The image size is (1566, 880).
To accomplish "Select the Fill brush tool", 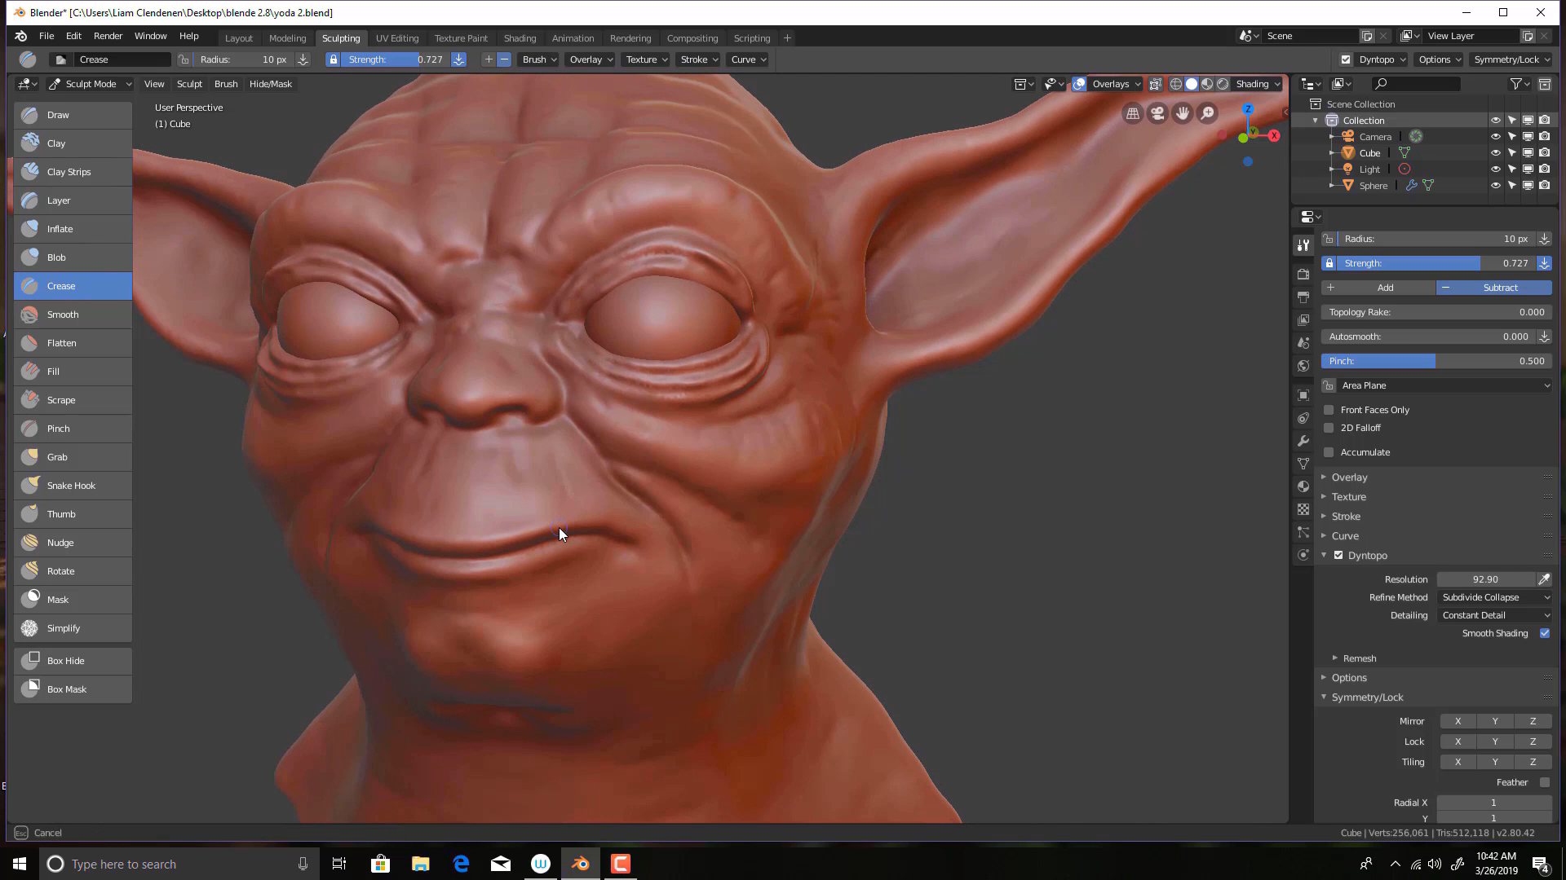I will (x=73, y=372).
